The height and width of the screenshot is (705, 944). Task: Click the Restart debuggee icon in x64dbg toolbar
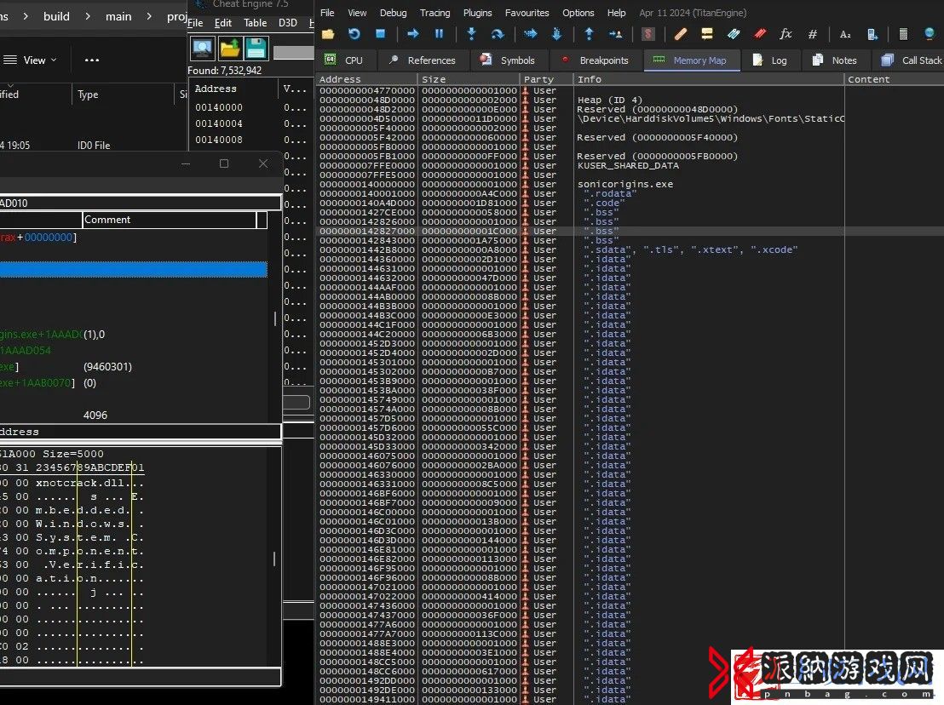click(x=354, y=34)
